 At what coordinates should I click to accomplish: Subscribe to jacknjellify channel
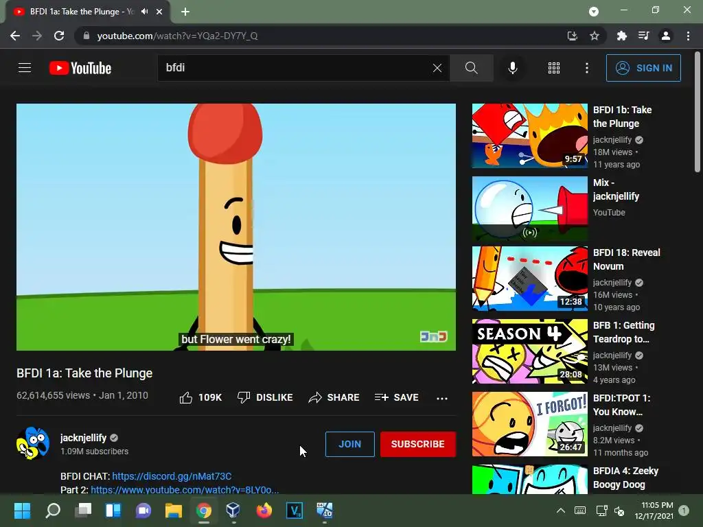[x=418, y=444]
